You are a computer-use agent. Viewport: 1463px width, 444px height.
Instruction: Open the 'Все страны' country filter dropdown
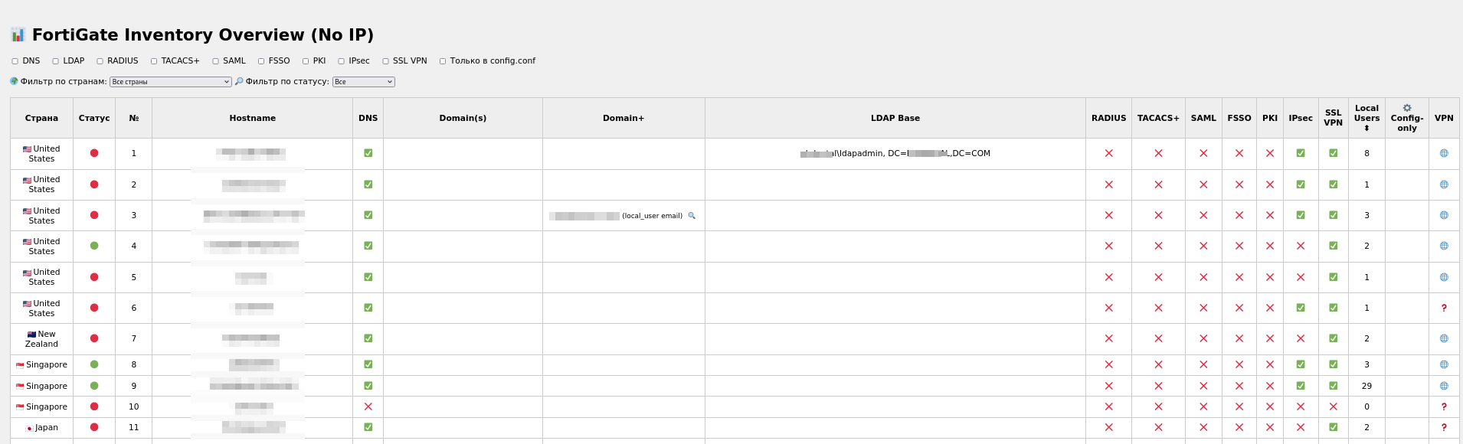coord(170,81)
